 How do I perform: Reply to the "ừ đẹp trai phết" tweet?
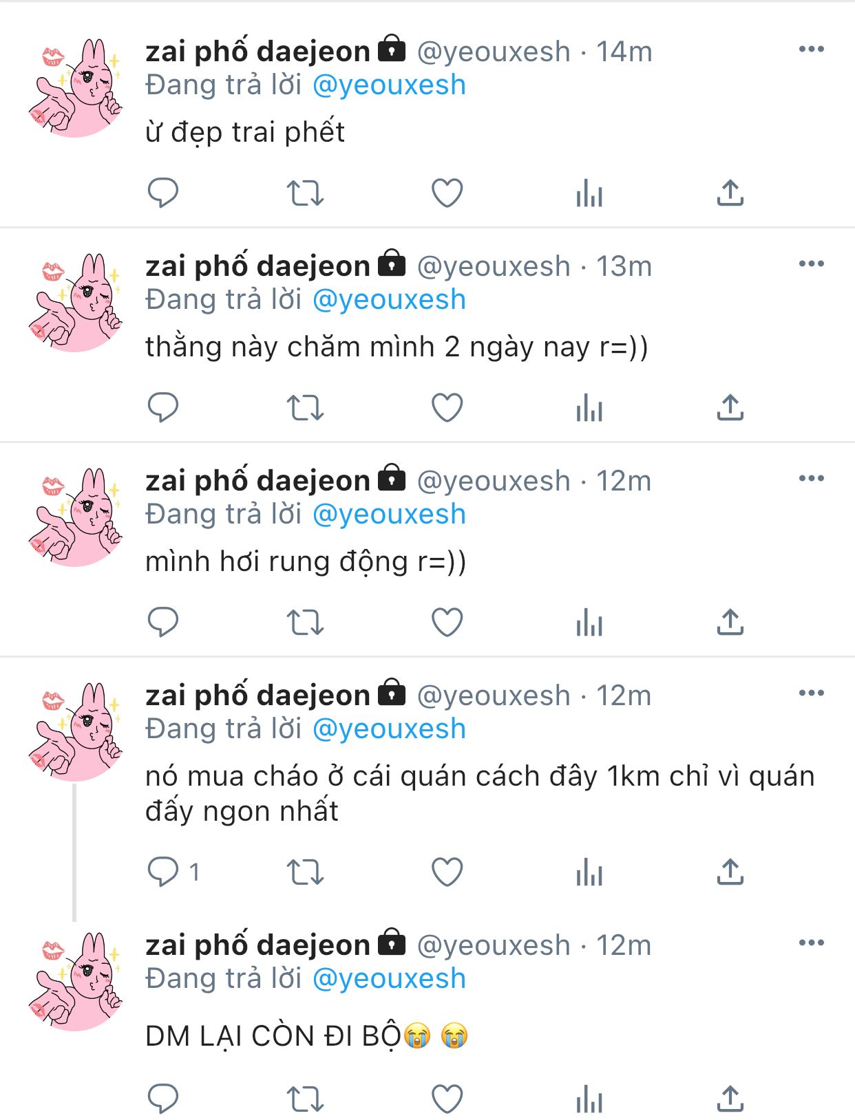pyautogui.click(x=163, y=193)
